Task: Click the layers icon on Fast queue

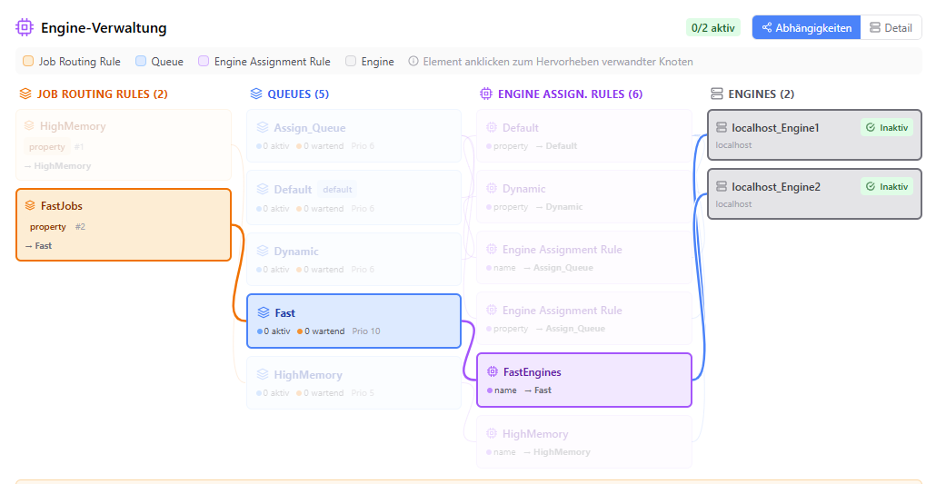Action: 264,312
